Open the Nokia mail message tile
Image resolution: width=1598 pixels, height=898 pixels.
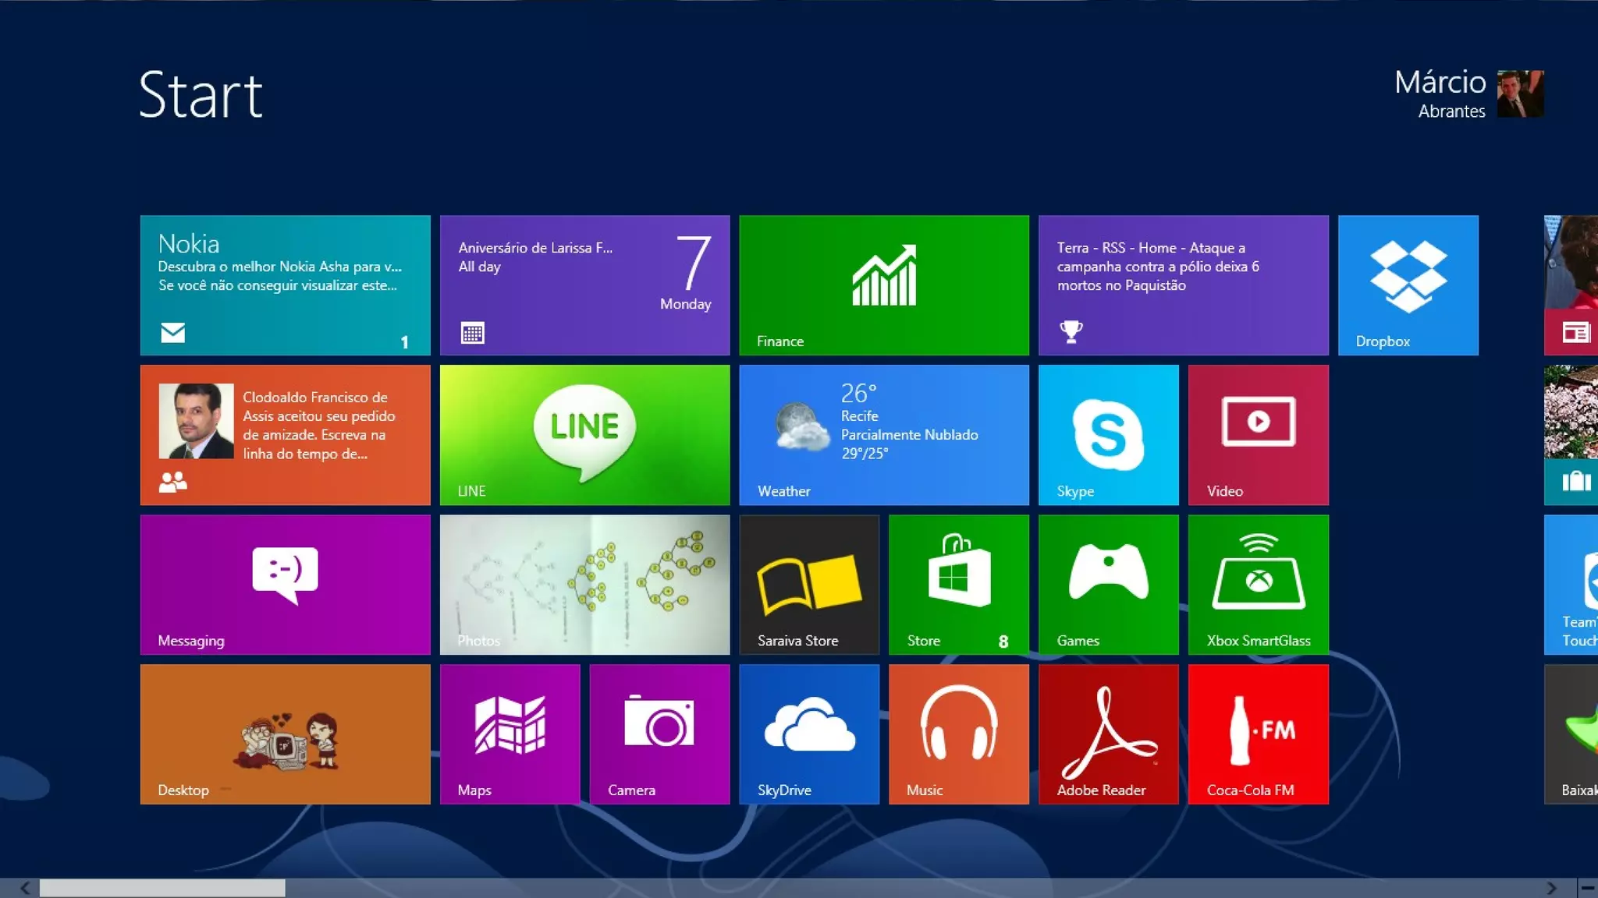click(285, 285)
